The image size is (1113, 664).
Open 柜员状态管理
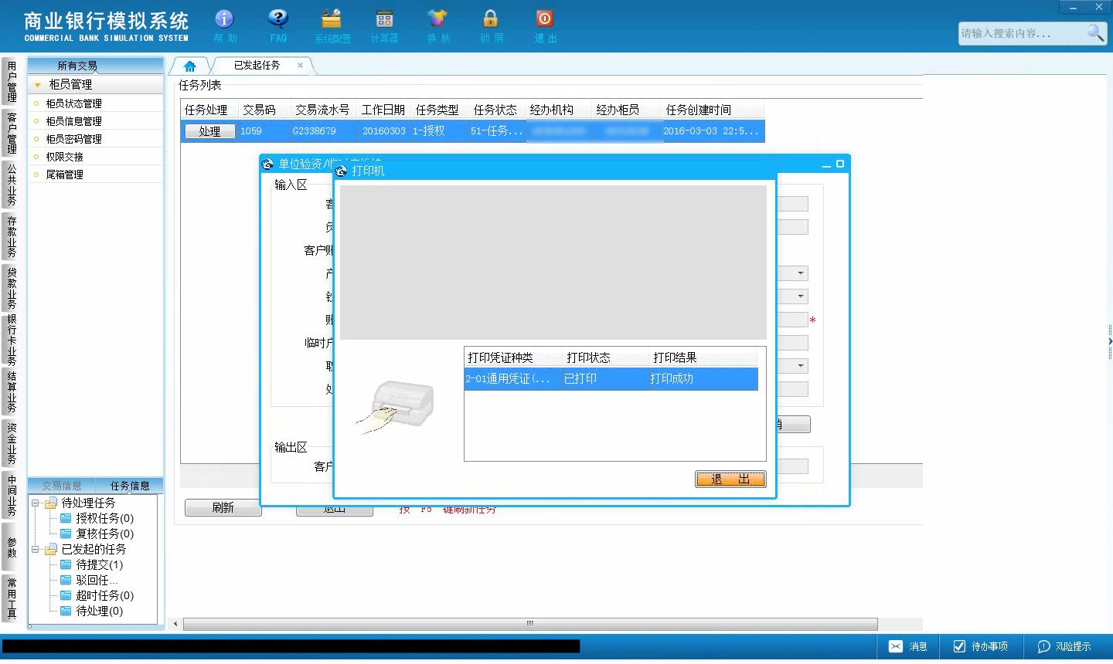73,103
